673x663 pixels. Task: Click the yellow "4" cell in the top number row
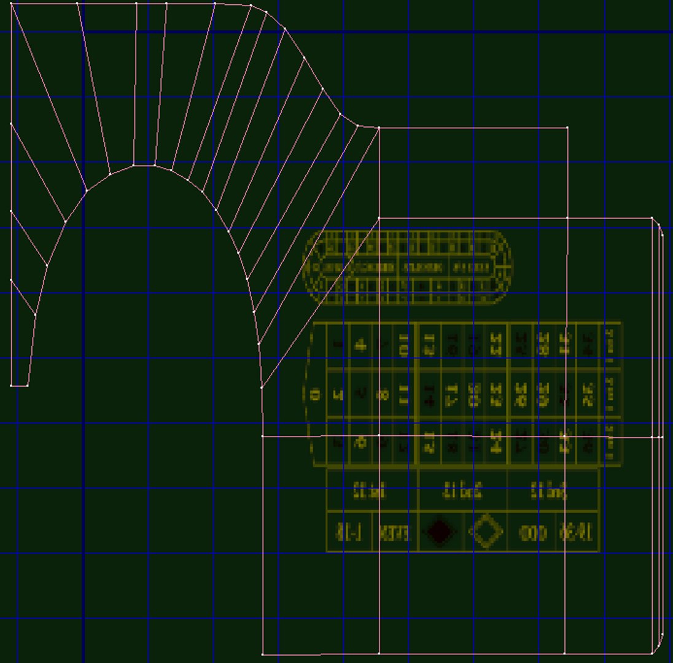point(360,345)
